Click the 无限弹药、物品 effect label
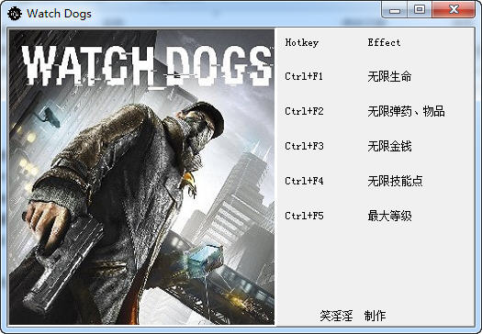Screen dimensions: 482x334 [406, 111]
